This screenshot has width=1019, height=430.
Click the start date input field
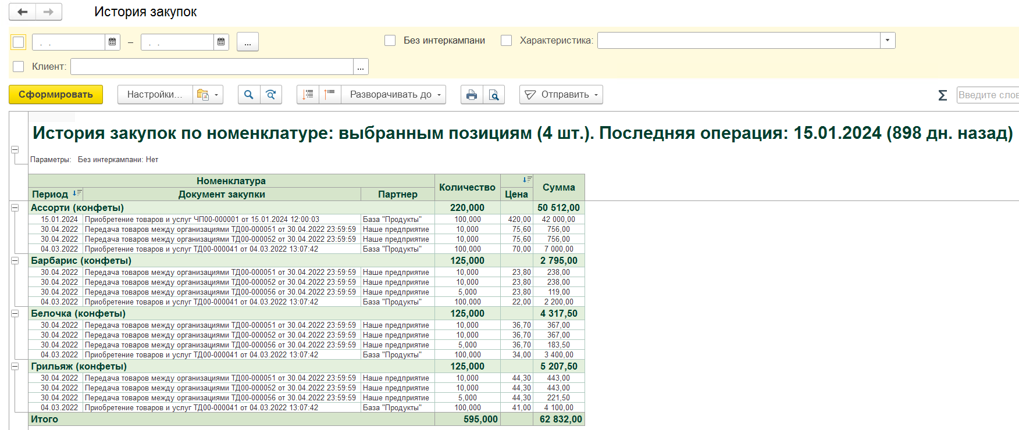pyautogui.click(x=69, y=42)
